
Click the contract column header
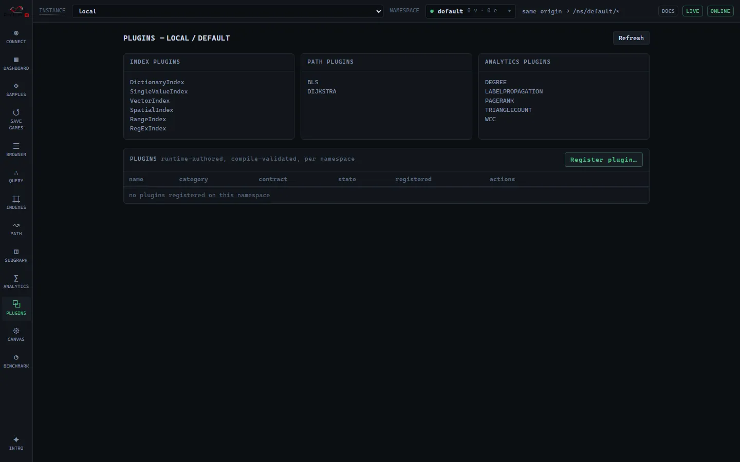(x=273, y=179)
